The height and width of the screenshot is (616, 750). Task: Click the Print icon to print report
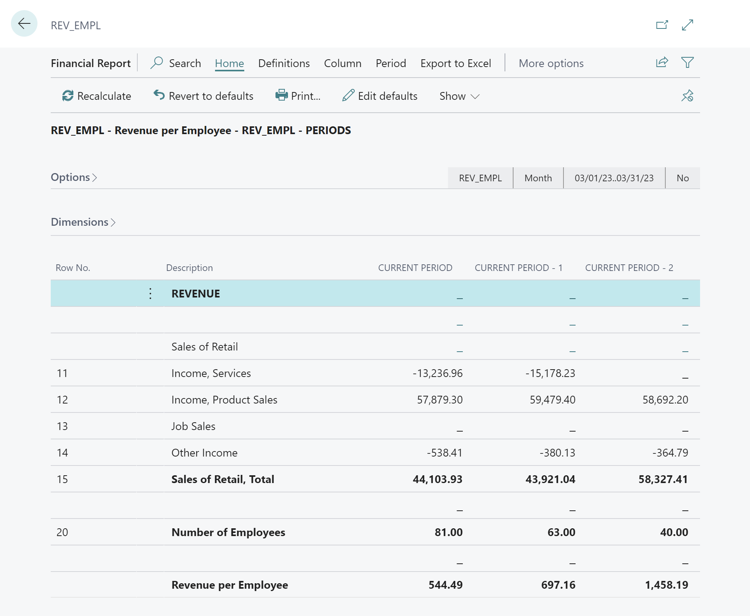point(282,96)
